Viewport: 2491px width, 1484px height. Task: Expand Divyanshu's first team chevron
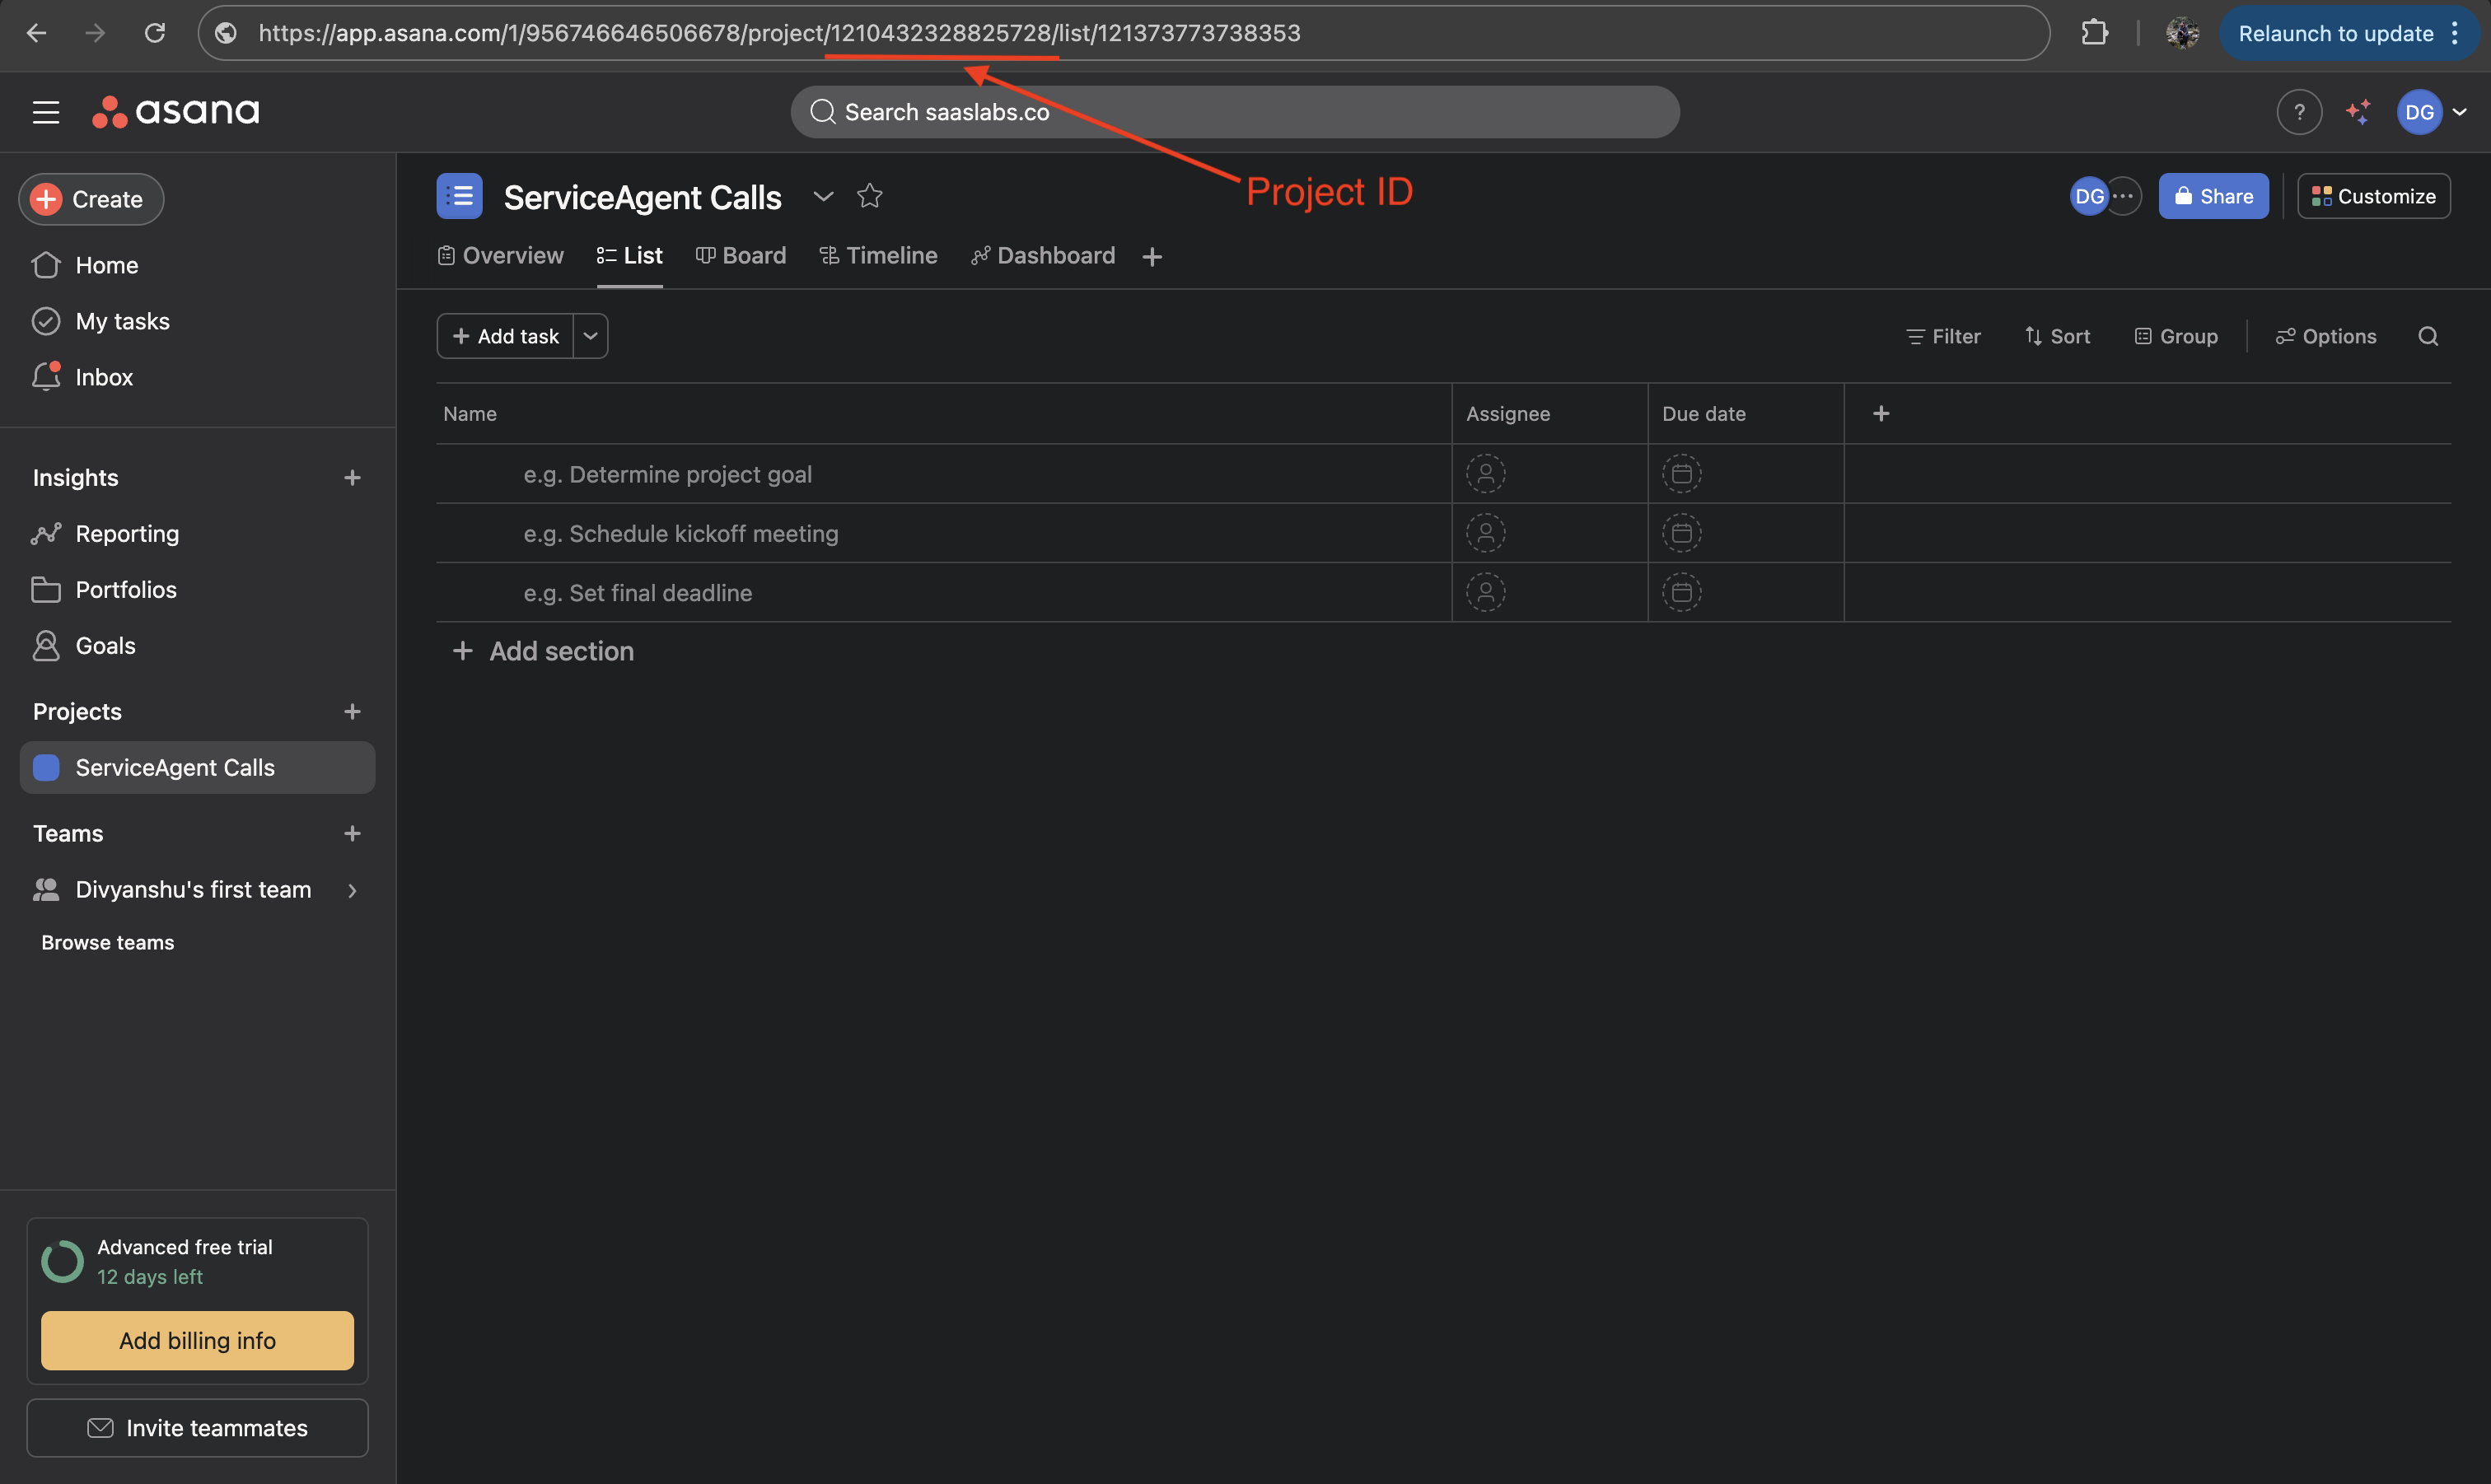pos(352,890)
